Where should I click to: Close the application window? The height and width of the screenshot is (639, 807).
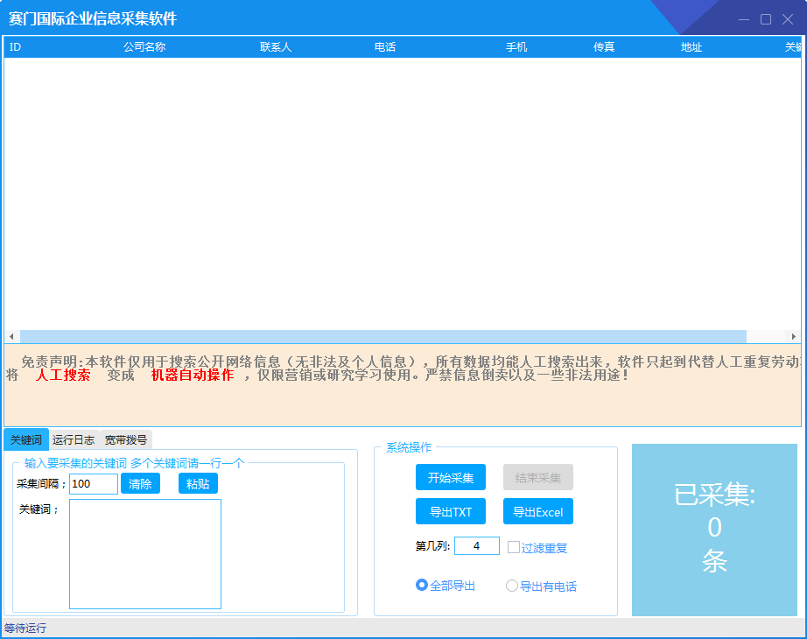[788, 19]
